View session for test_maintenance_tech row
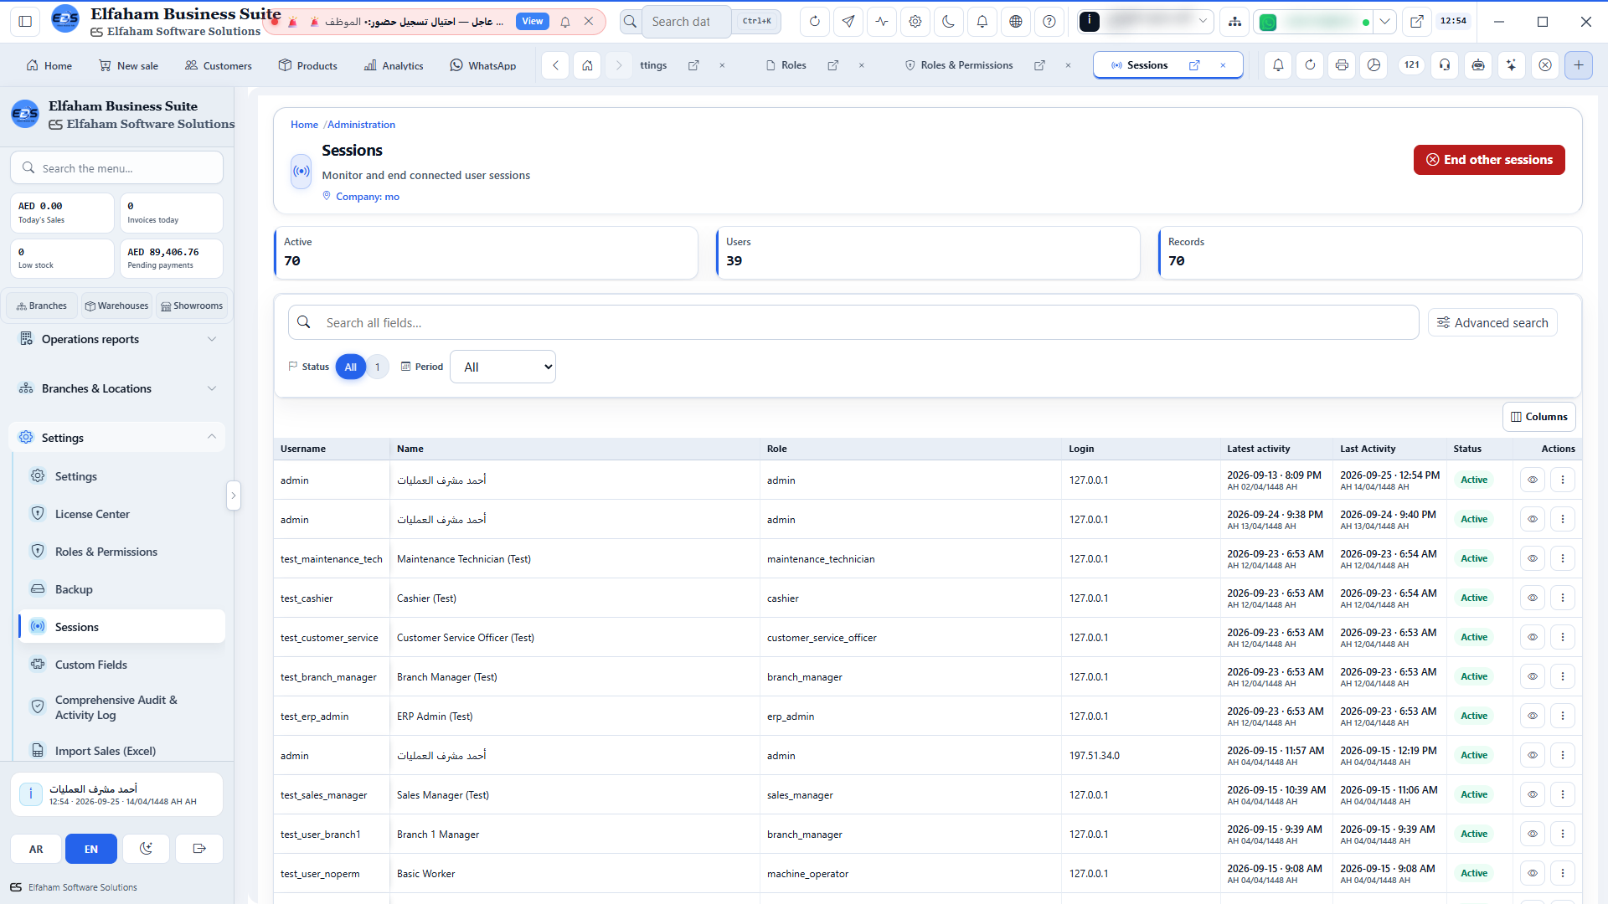1608x904 pixels. (1533, 558)
